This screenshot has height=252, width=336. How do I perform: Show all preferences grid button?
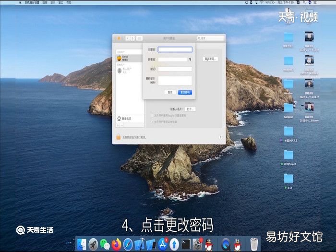[x=139, y=38]
